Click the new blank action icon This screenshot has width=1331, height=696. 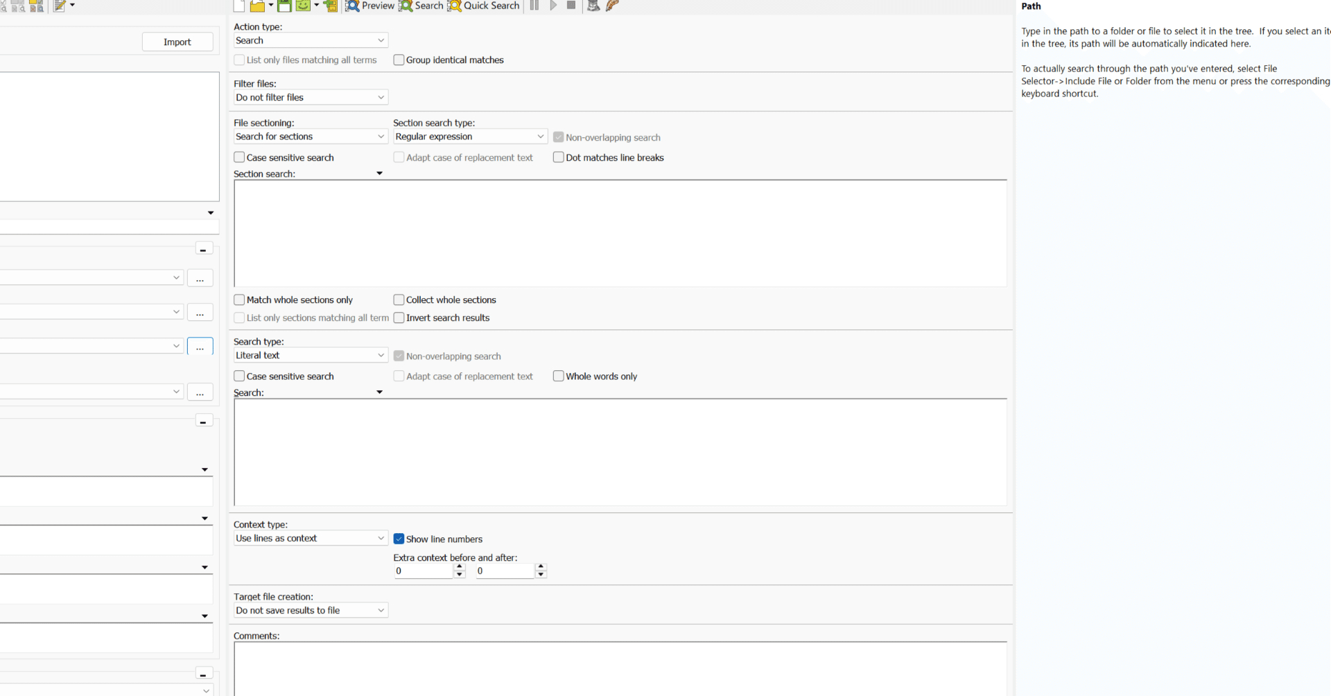point(239,6)
